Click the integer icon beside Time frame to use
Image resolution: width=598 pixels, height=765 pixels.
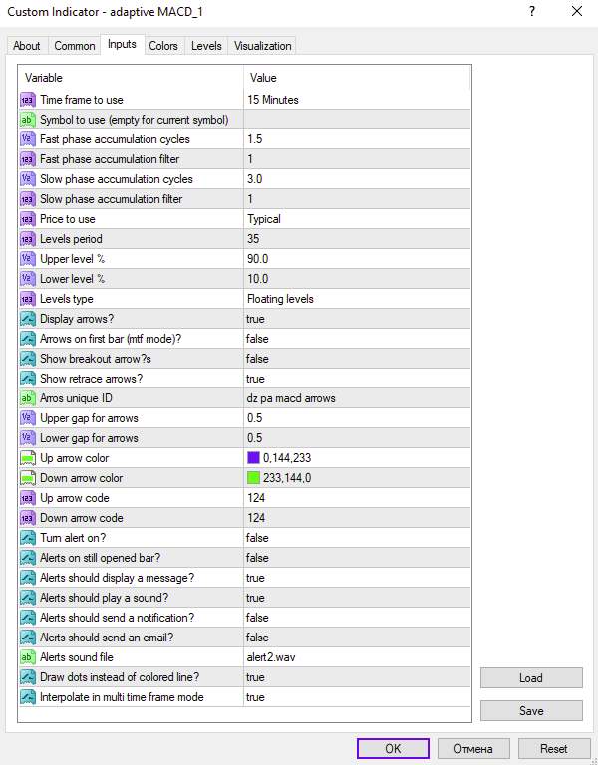point(27,100)
